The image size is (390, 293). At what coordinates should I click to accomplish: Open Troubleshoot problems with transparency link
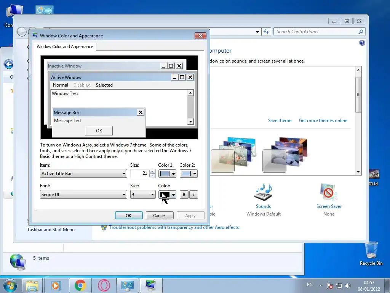coord(174,227)
